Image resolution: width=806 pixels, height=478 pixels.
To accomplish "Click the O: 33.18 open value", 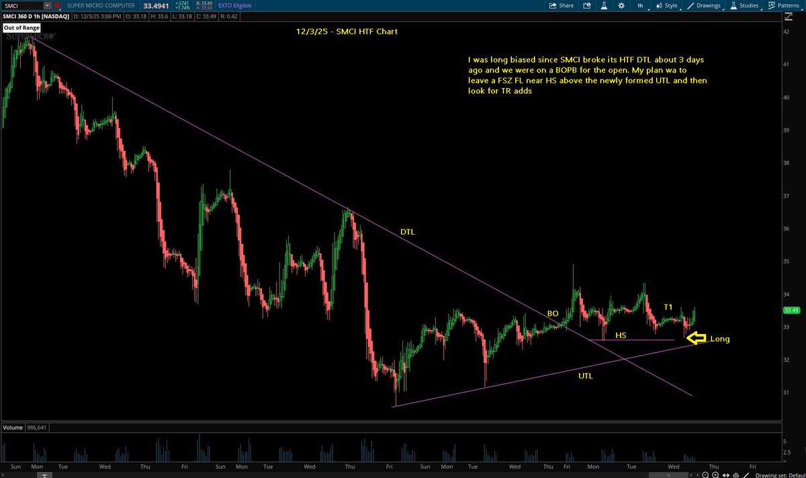I will (x=136, y=16).
